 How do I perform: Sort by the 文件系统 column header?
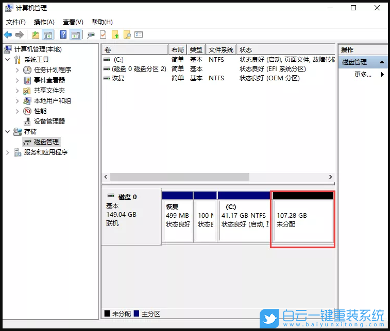221,50
